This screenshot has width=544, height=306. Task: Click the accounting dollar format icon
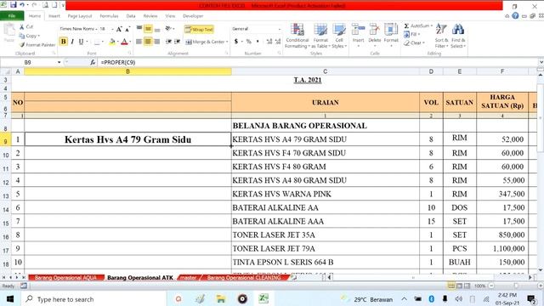pyautogui.click(x=236, y=42)
